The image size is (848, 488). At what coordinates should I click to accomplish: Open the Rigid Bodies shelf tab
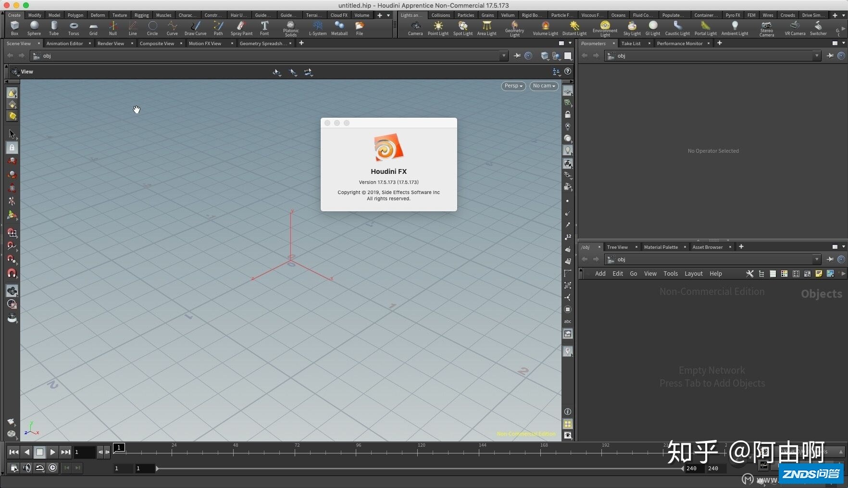[x=531, y=15]
